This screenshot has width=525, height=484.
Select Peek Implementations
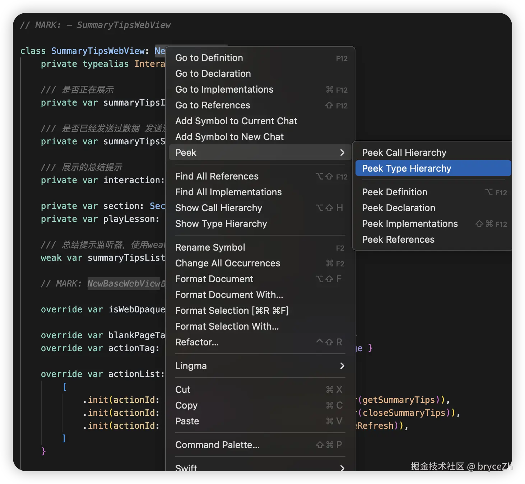409,224
